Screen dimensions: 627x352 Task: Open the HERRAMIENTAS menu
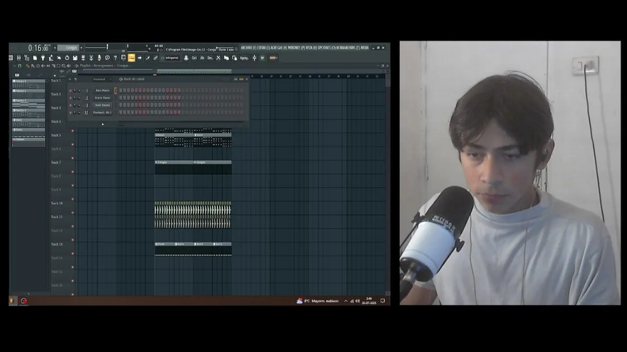coord(348,47)
